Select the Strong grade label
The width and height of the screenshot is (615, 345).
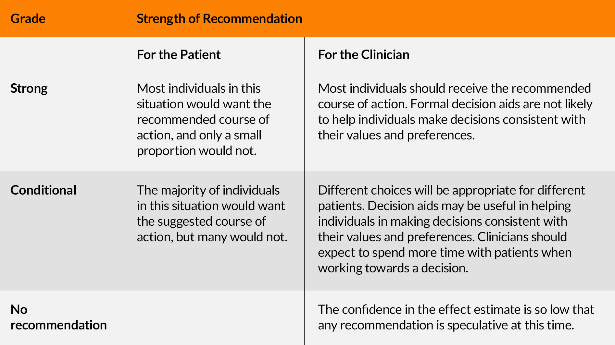point(29,89)
